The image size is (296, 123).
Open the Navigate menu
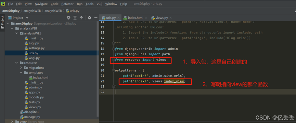pyautogui.click(x=41, y=4)
